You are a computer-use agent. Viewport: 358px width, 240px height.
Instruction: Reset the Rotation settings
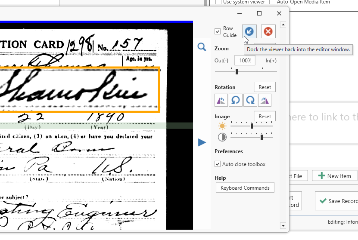265,87
